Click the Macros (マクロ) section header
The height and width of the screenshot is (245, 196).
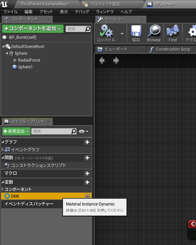[x=46, y=173]
